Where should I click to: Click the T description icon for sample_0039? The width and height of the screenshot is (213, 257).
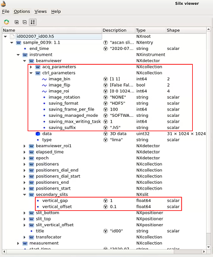(x=105, y=42)
